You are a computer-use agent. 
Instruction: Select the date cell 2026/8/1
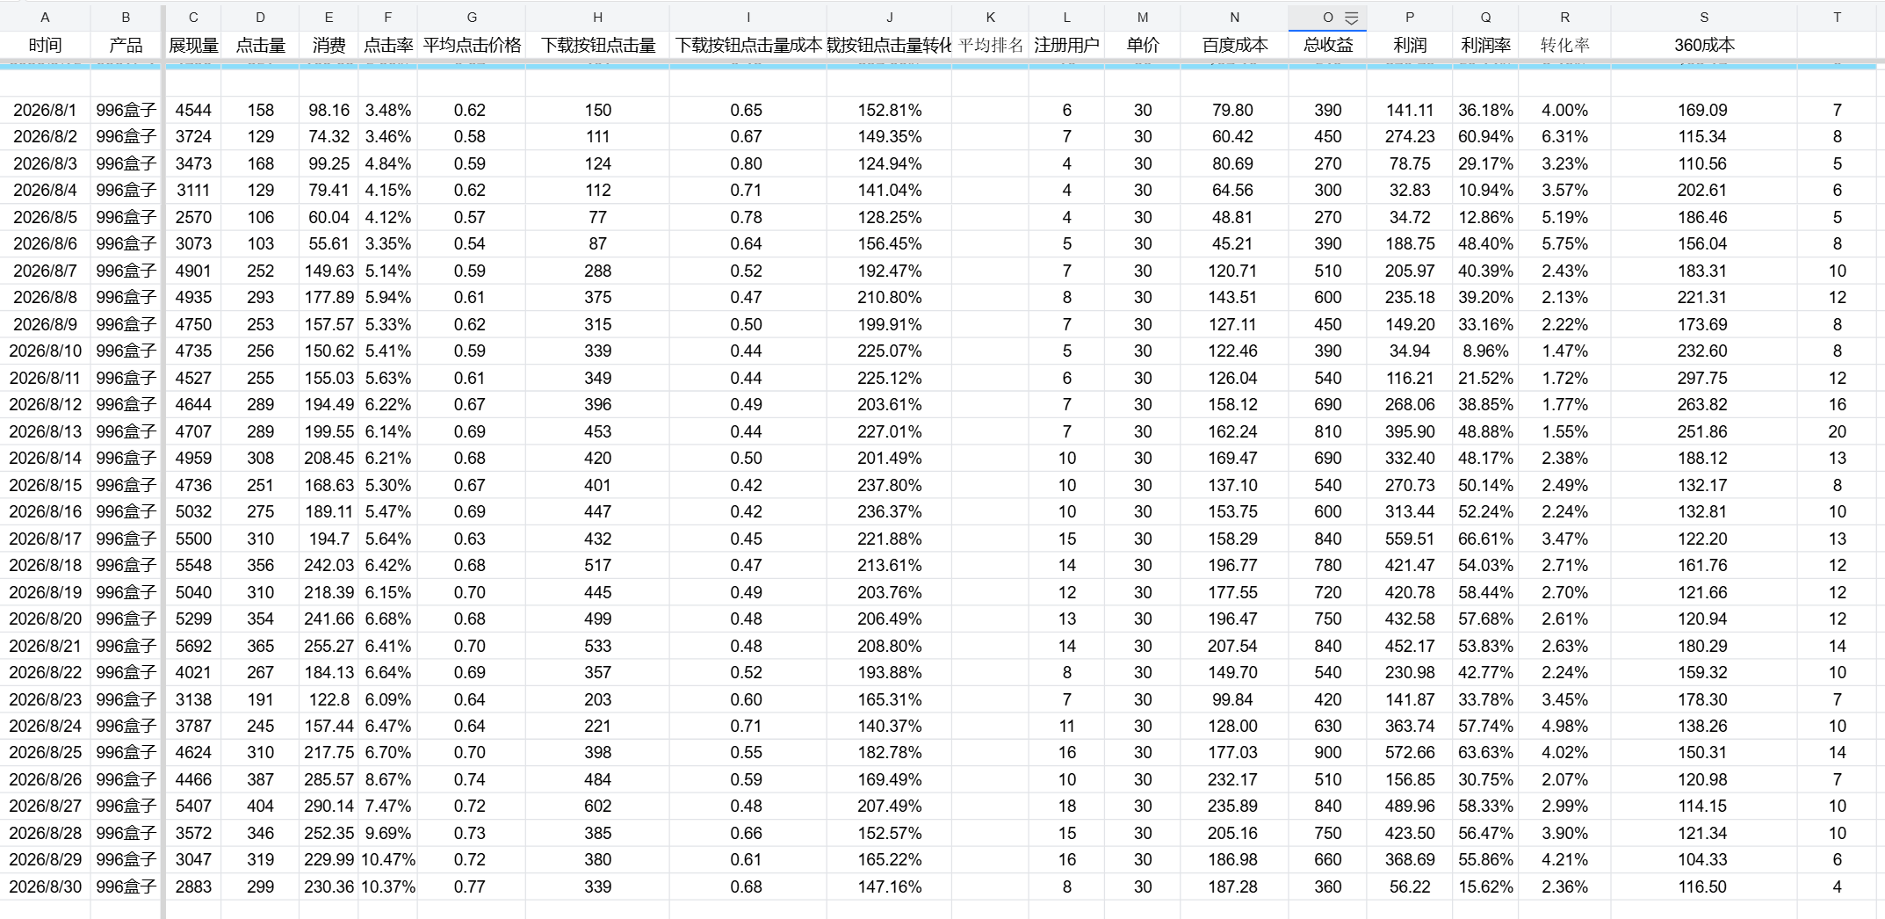(45, 110)
